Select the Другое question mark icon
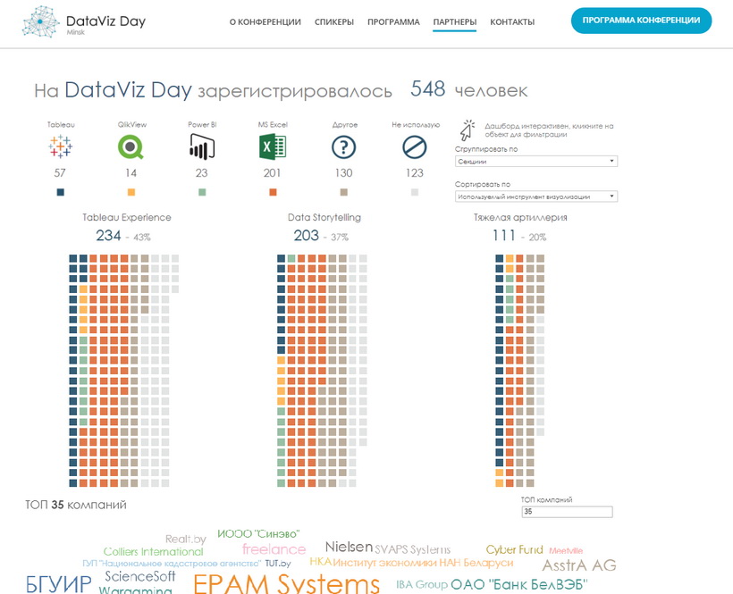The height and width of the screenshot is (594, 733). pos(343,146)
